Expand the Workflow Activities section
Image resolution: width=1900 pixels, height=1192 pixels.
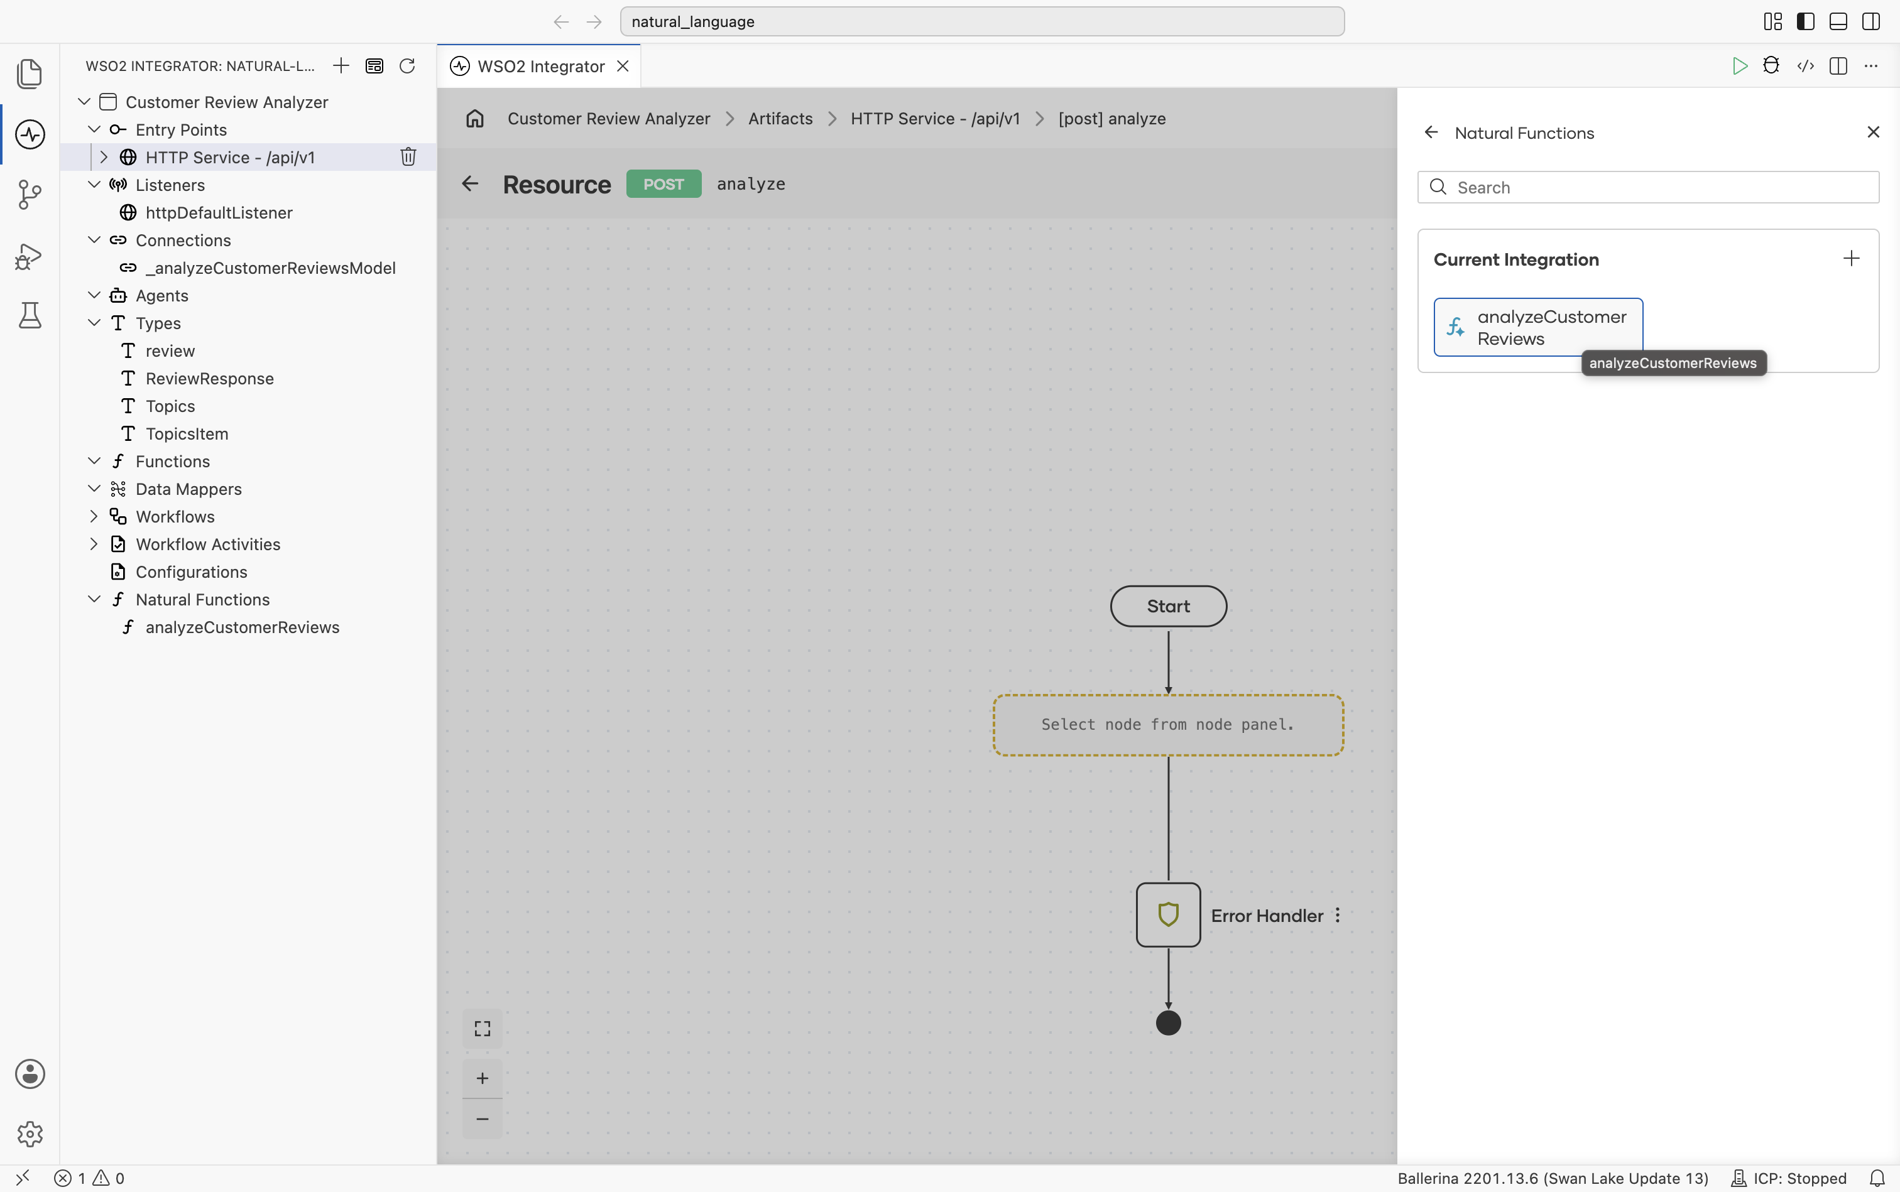coord(94,544)
